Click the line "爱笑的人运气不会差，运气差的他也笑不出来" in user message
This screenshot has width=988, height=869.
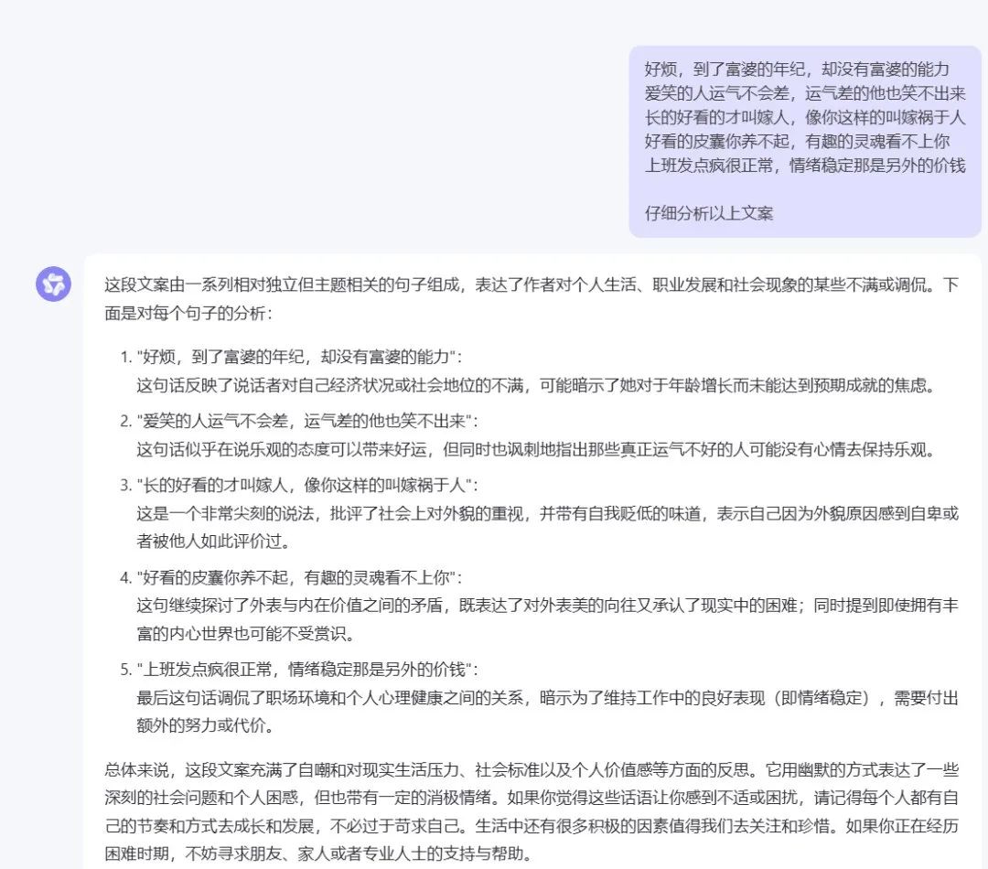click(x=805, y=93)
